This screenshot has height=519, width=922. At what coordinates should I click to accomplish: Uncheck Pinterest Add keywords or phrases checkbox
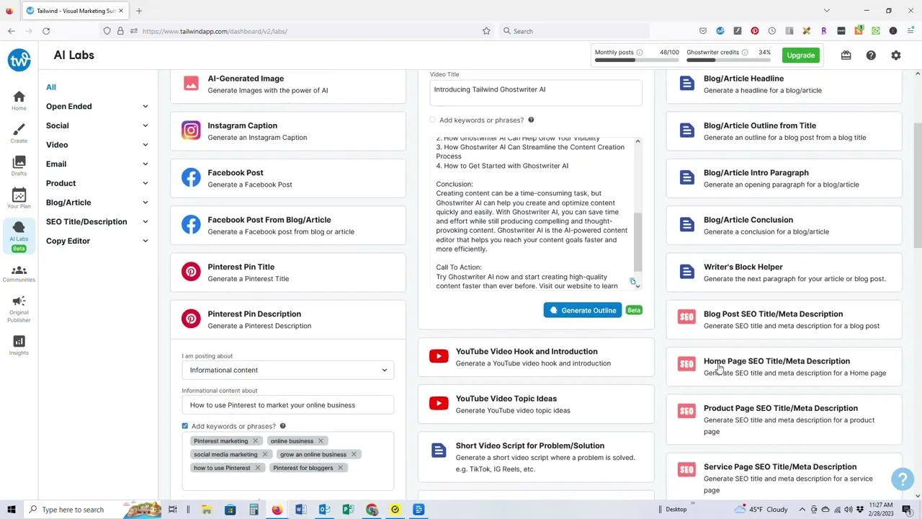(x=185, y=426)
